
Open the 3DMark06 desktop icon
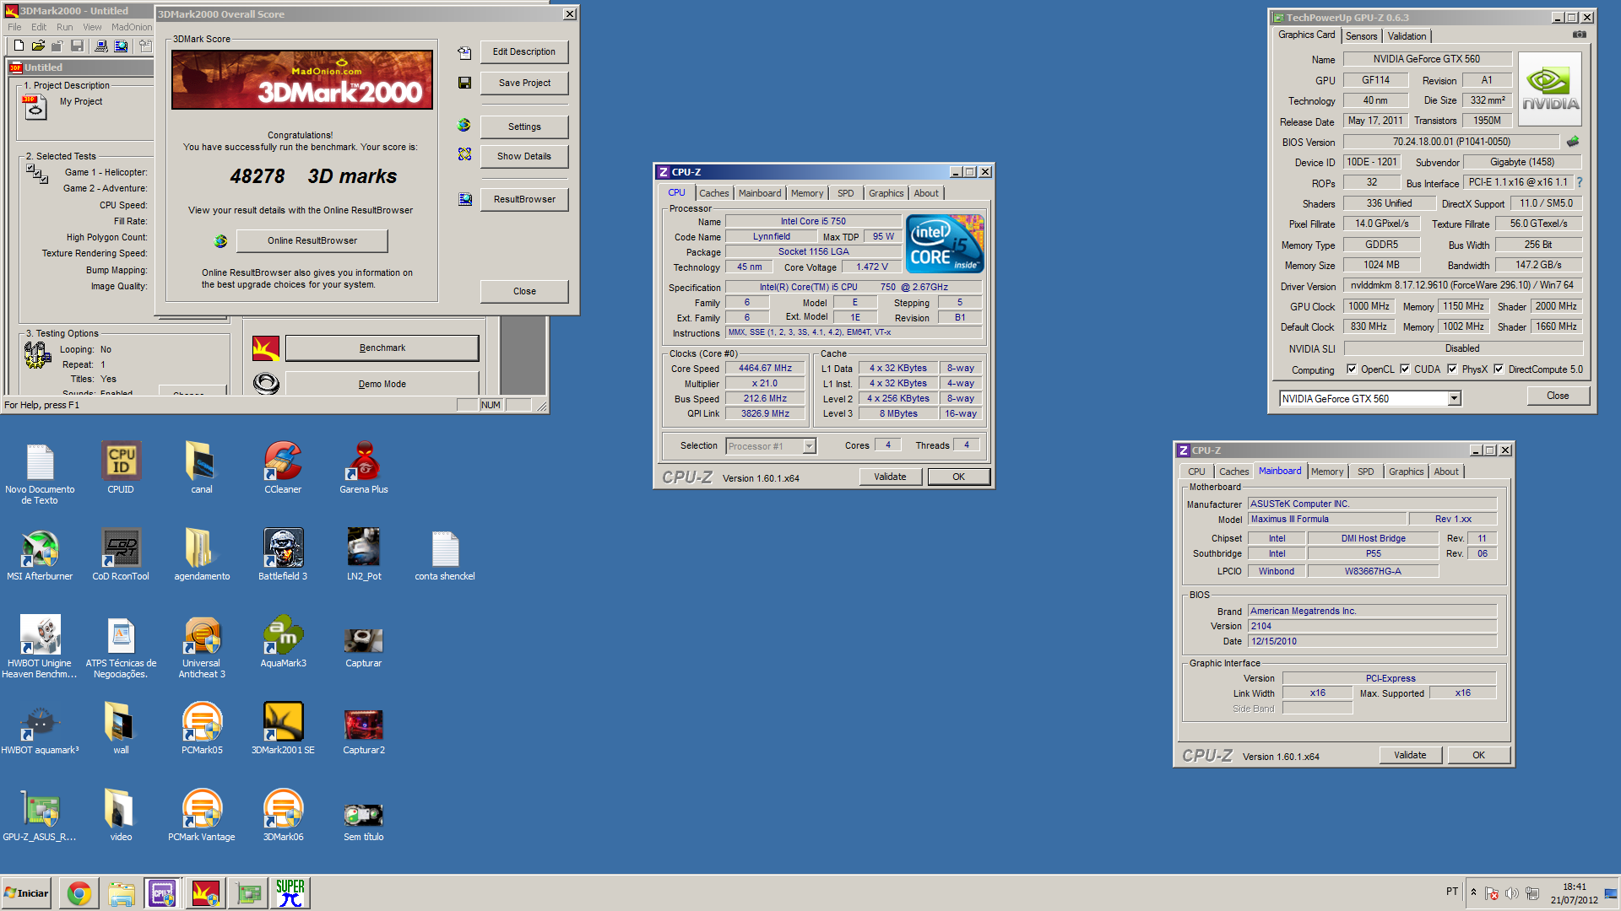pos(283,816)
